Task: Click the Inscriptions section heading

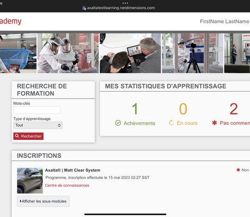Action: click(x=39, y=156)
